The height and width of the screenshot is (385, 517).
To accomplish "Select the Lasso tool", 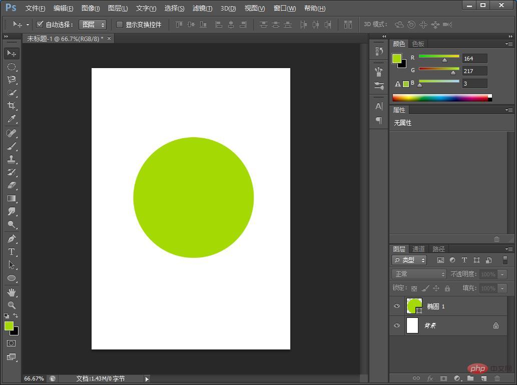I will coord(12,80).
